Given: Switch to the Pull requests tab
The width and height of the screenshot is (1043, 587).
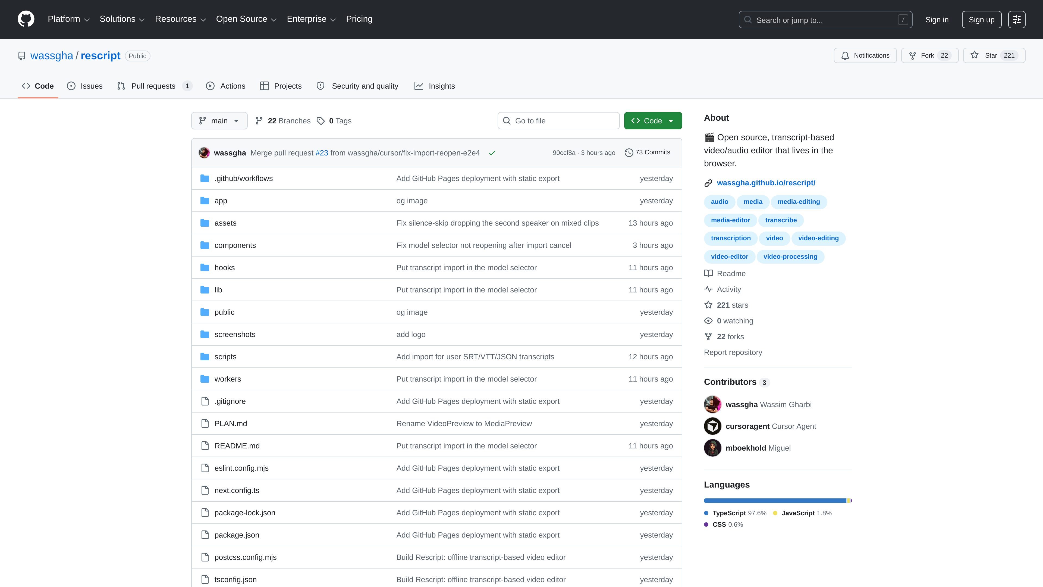Looking at the screenshot, I should [154, 86].
